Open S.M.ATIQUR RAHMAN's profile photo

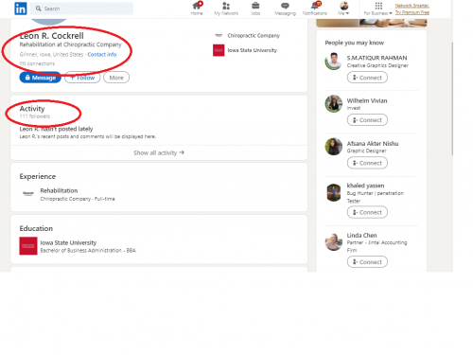point(334,62)
